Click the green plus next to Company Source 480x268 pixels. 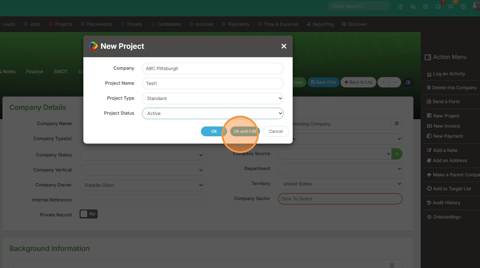click(x=397, y=154)
